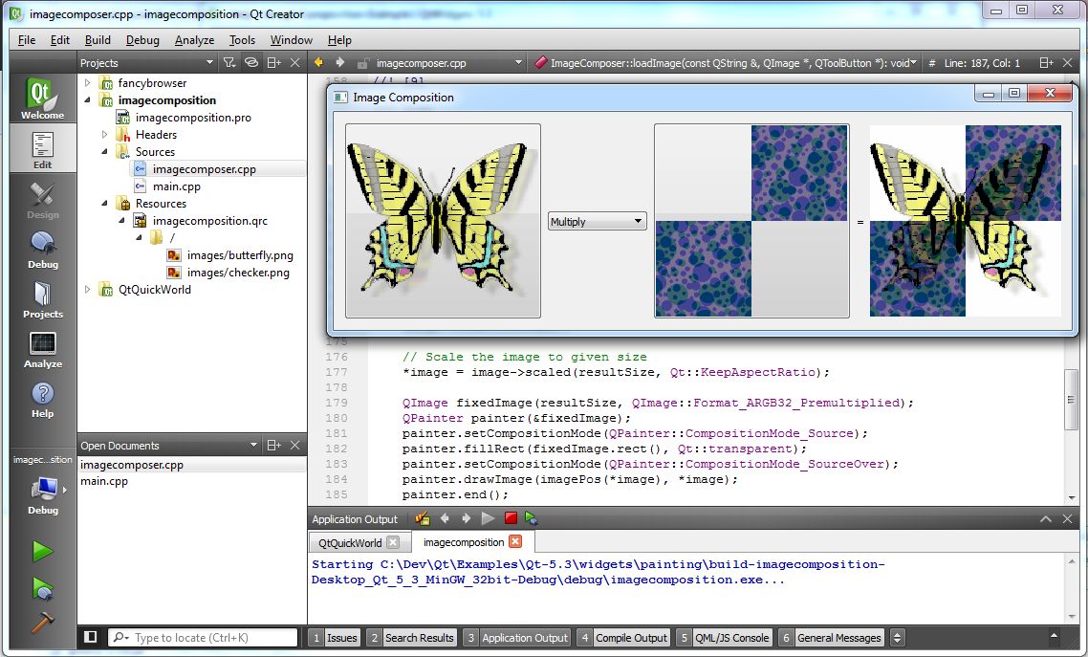
Task: Show the Issues pane
Action: (335, 638)
